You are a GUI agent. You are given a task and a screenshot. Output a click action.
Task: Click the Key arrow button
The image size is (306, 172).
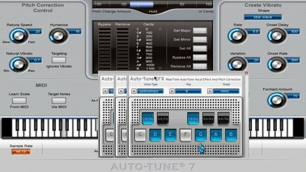(172, 91)
